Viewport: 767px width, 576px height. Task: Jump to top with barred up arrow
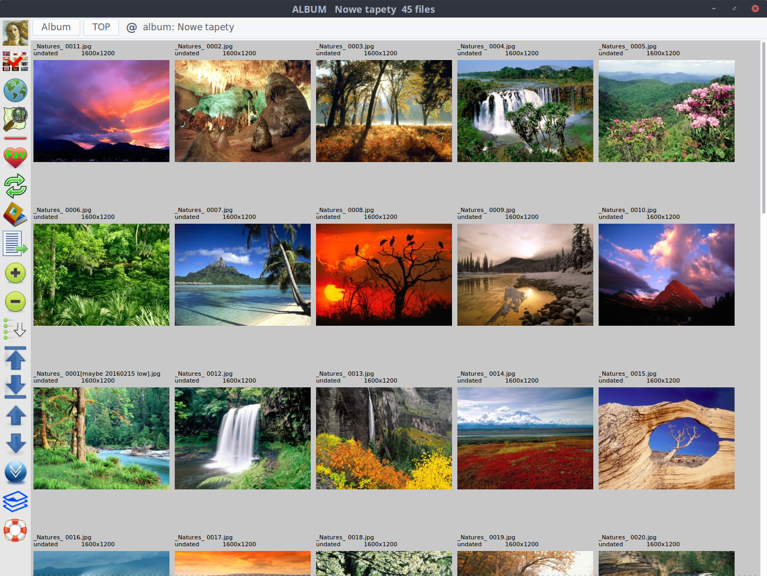pyautogui.click(x=15, y=358)
